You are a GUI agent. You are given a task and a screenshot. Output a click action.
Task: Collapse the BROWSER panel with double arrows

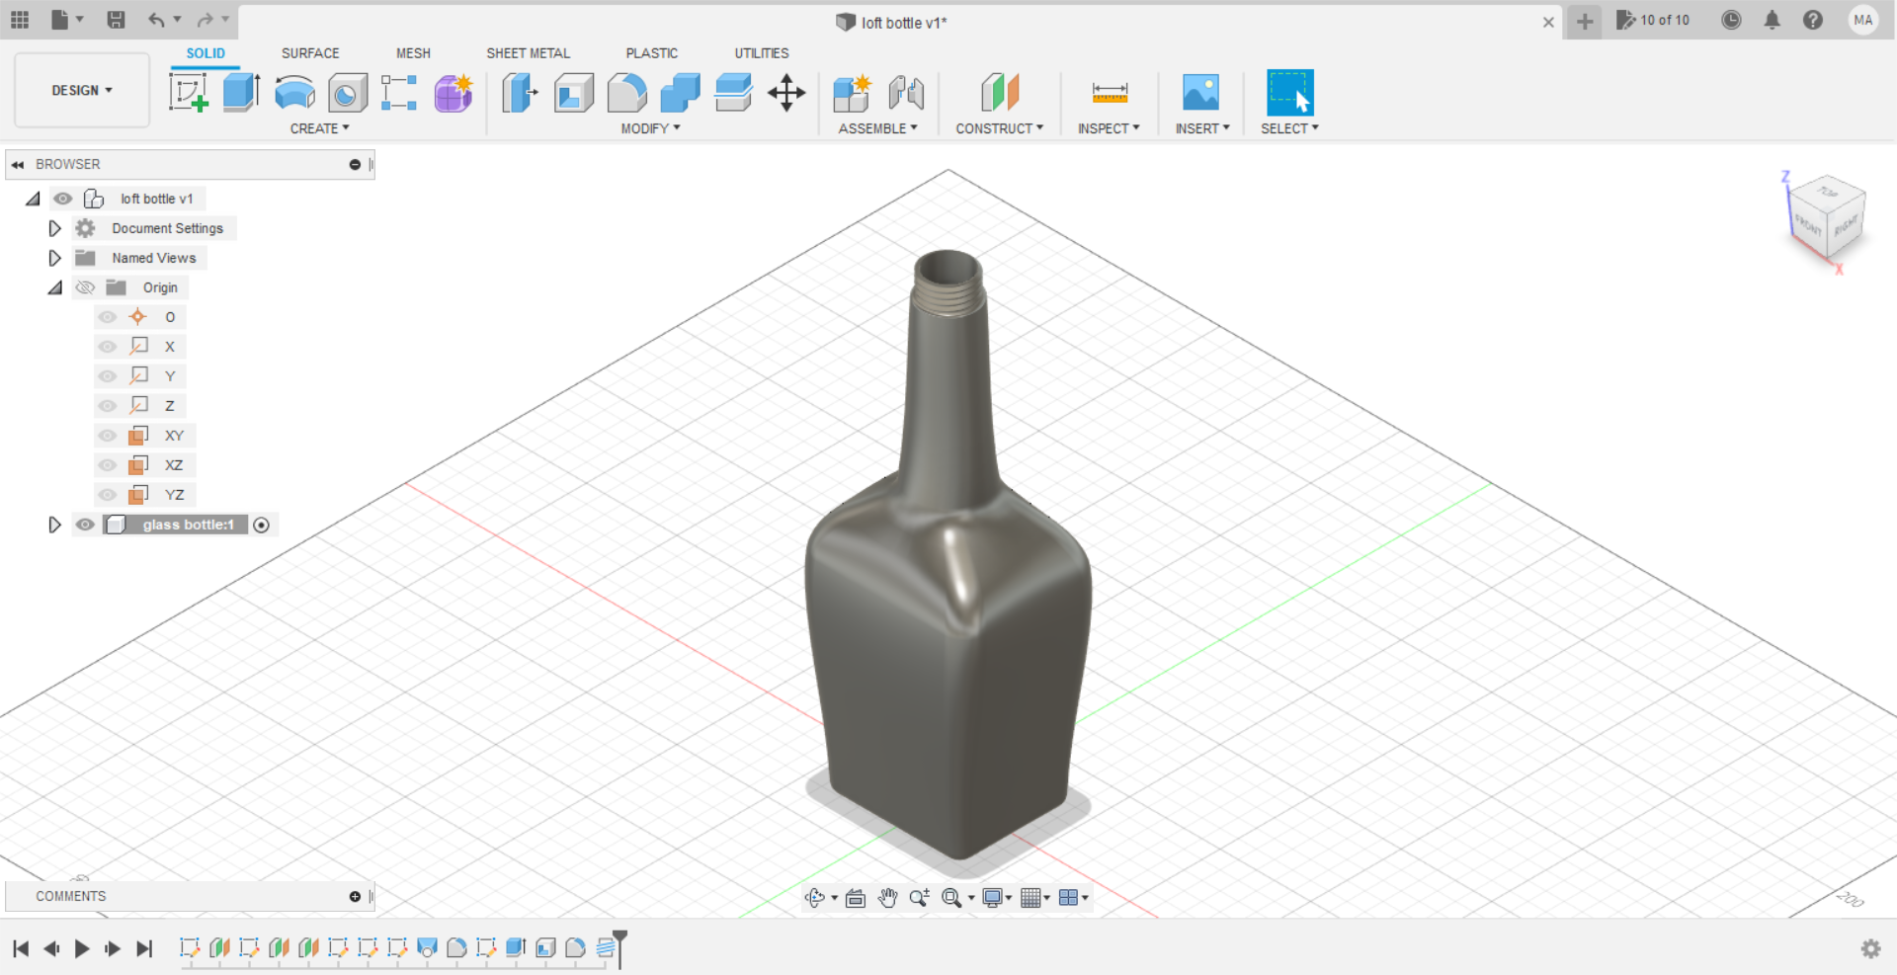coord(18,164)
